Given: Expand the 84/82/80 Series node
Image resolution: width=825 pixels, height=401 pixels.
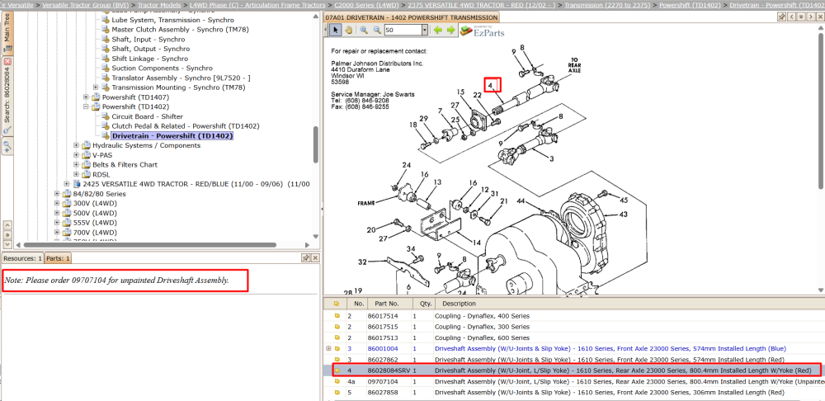Looking at the screenshot, I should coord(58,194).
